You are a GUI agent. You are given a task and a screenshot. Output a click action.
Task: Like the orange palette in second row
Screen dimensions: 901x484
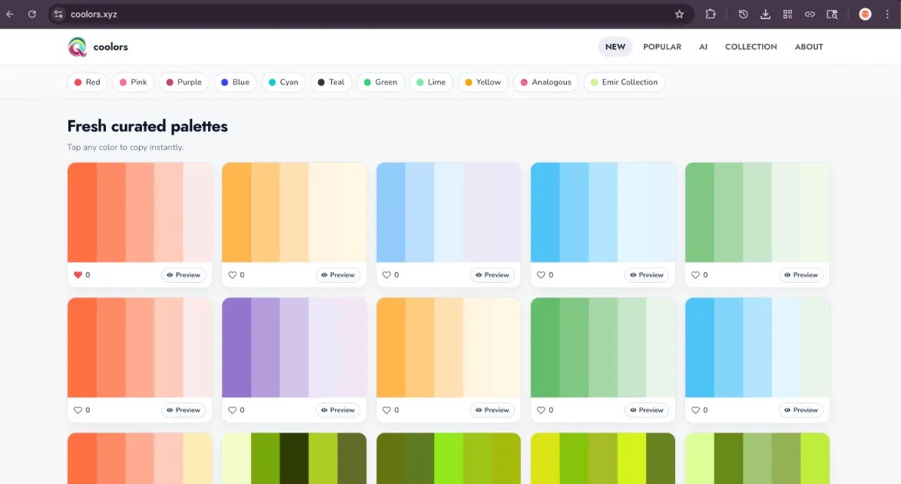click(386, 409)
